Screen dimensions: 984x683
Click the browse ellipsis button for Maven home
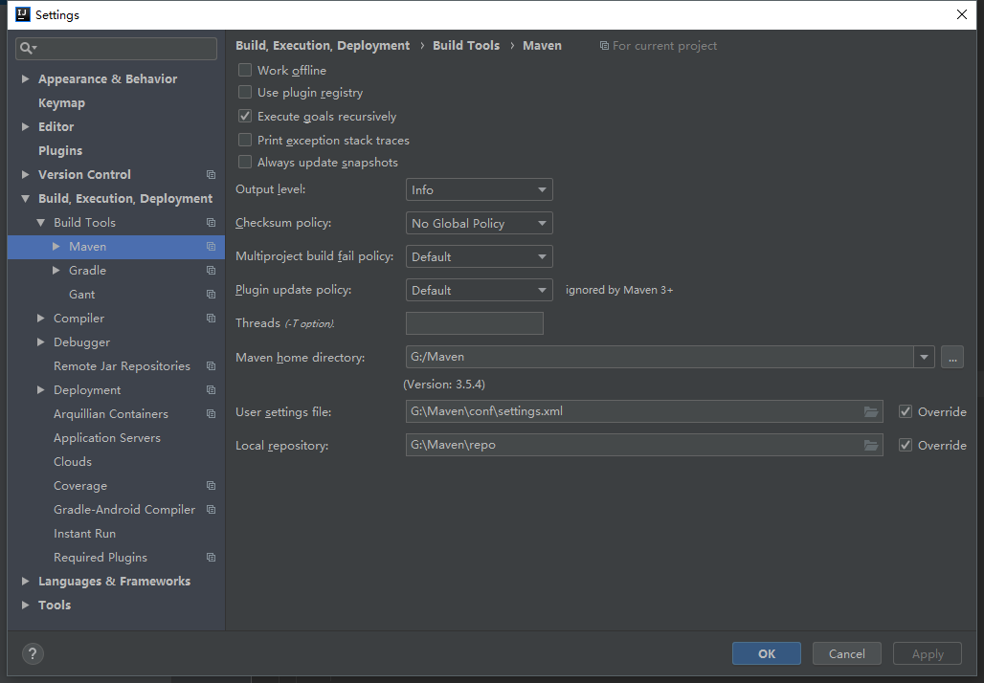tap(952, 357)
